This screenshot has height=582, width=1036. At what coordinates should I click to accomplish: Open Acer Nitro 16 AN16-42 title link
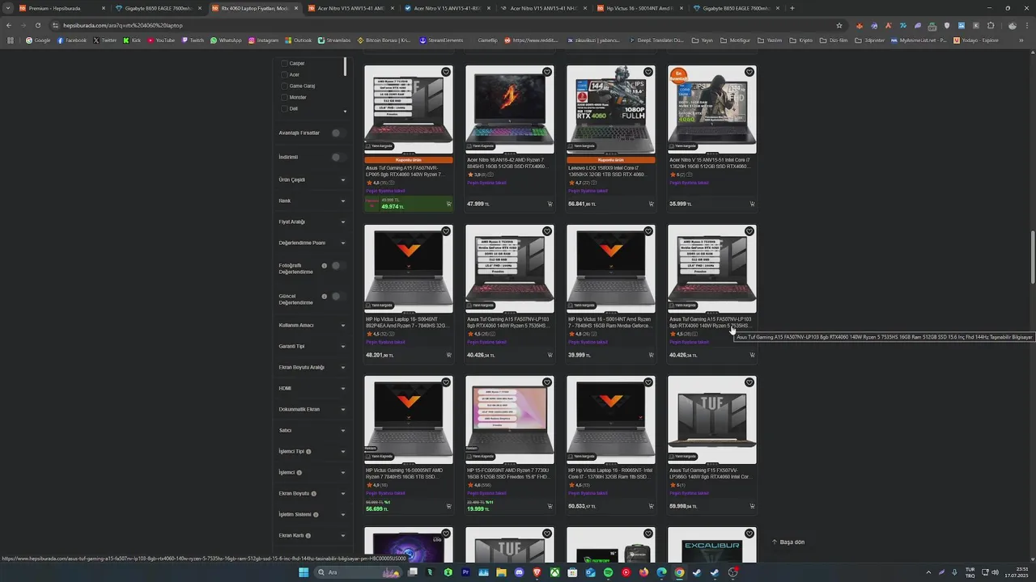[508, 162]
